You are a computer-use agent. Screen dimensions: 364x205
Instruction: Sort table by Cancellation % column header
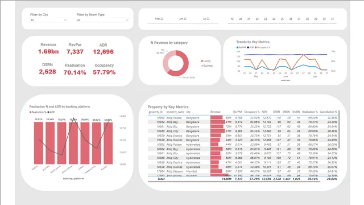(x=328, y=112)
